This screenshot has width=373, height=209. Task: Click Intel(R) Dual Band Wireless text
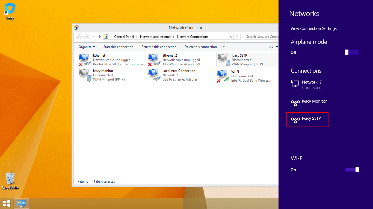[251, 81]
